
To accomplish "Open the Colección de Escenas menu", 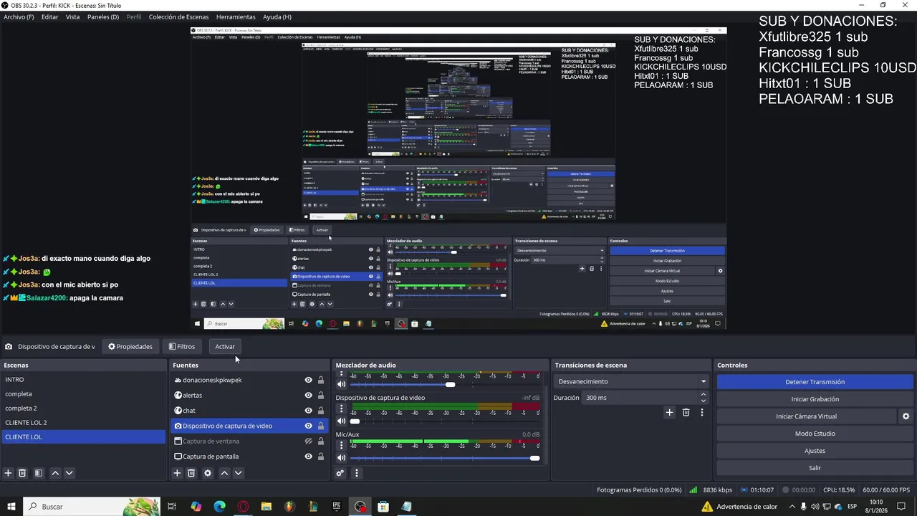I will click(179, 16).
